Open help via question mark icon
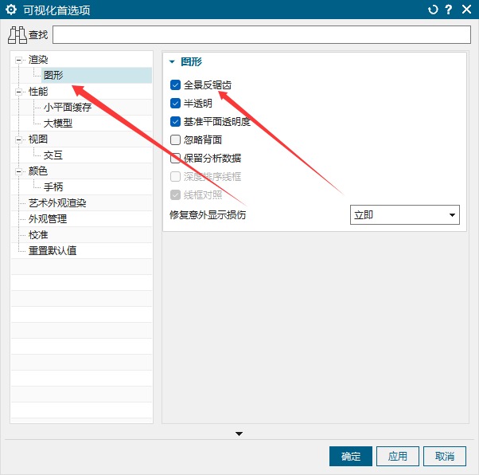 tap(449, 10)
